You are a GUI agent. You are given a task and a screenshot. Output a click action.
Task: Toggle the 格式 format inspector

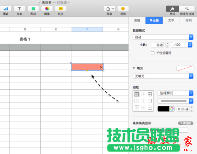[172, 9]
